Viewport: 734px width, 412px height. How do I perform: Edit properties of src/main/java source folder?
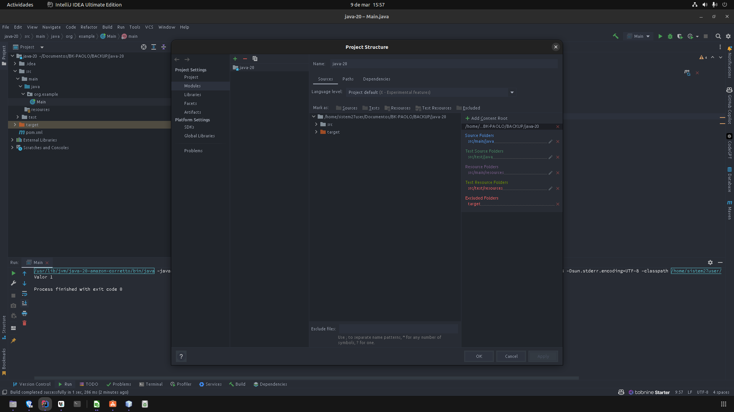tap(550, 142)
